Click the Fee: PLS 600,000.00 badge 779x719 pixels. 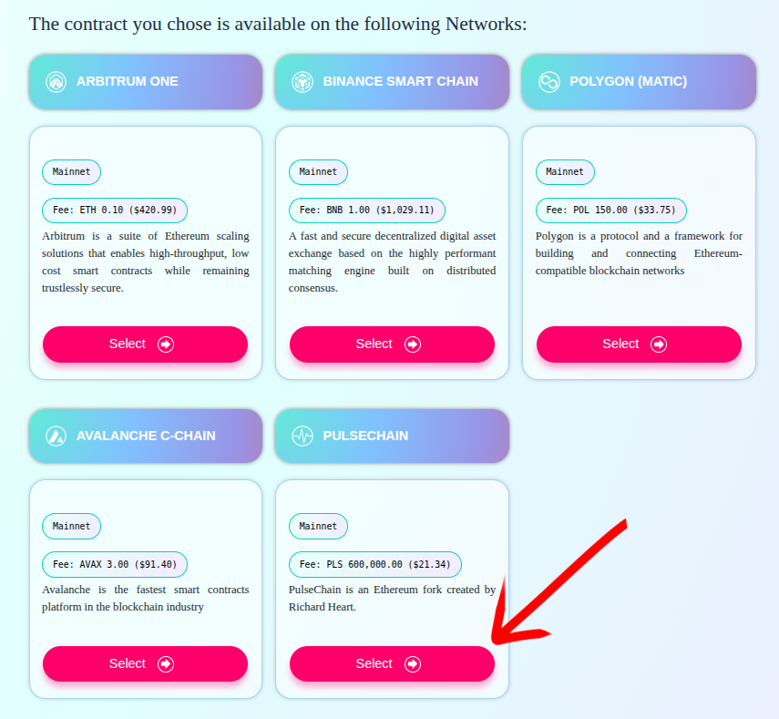(x=375, y=564)
